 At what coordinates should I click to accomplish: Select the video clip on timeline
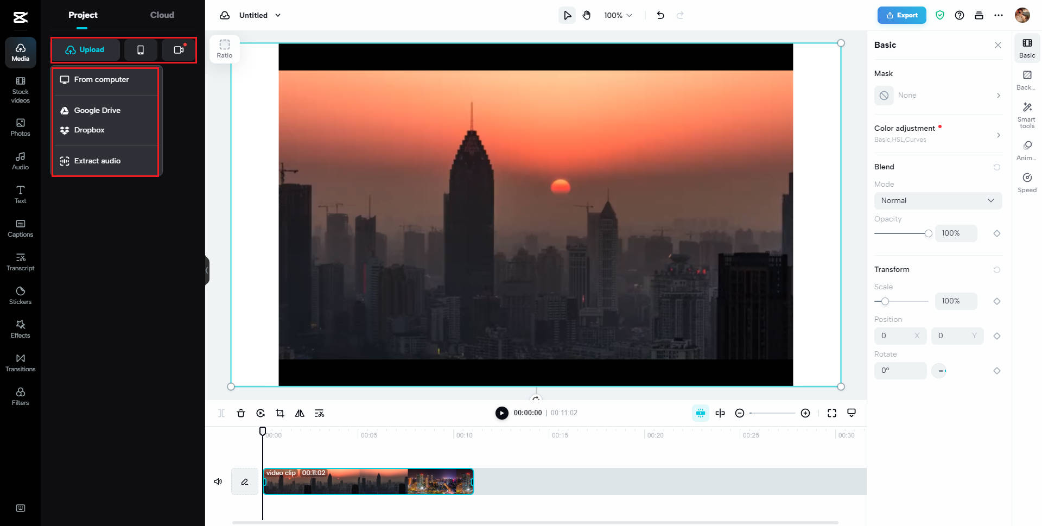368,481
